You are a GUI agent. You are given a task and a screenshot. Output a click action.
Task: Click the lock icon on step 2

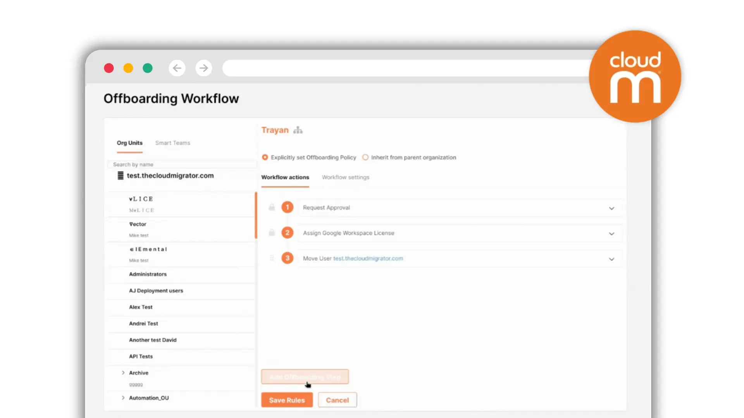click(x=272, y=233)
